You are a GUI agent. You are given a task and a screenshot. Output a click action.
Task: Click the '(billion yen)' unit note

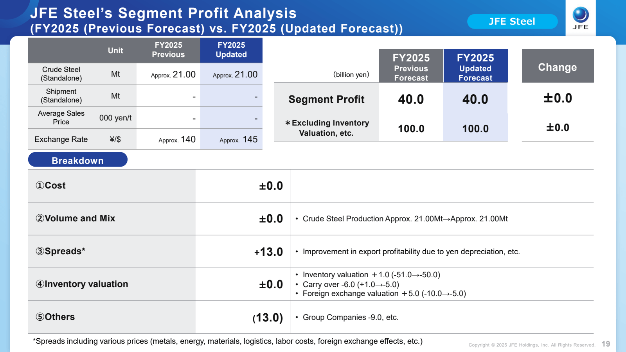(351, 75)
